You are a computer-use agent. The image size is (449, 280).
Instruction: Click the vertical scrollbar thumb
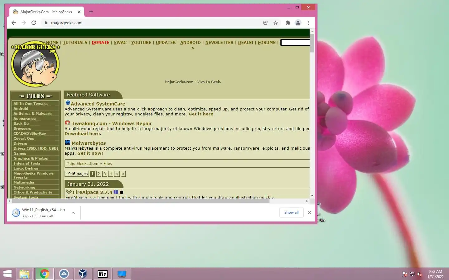click(312, 43)
